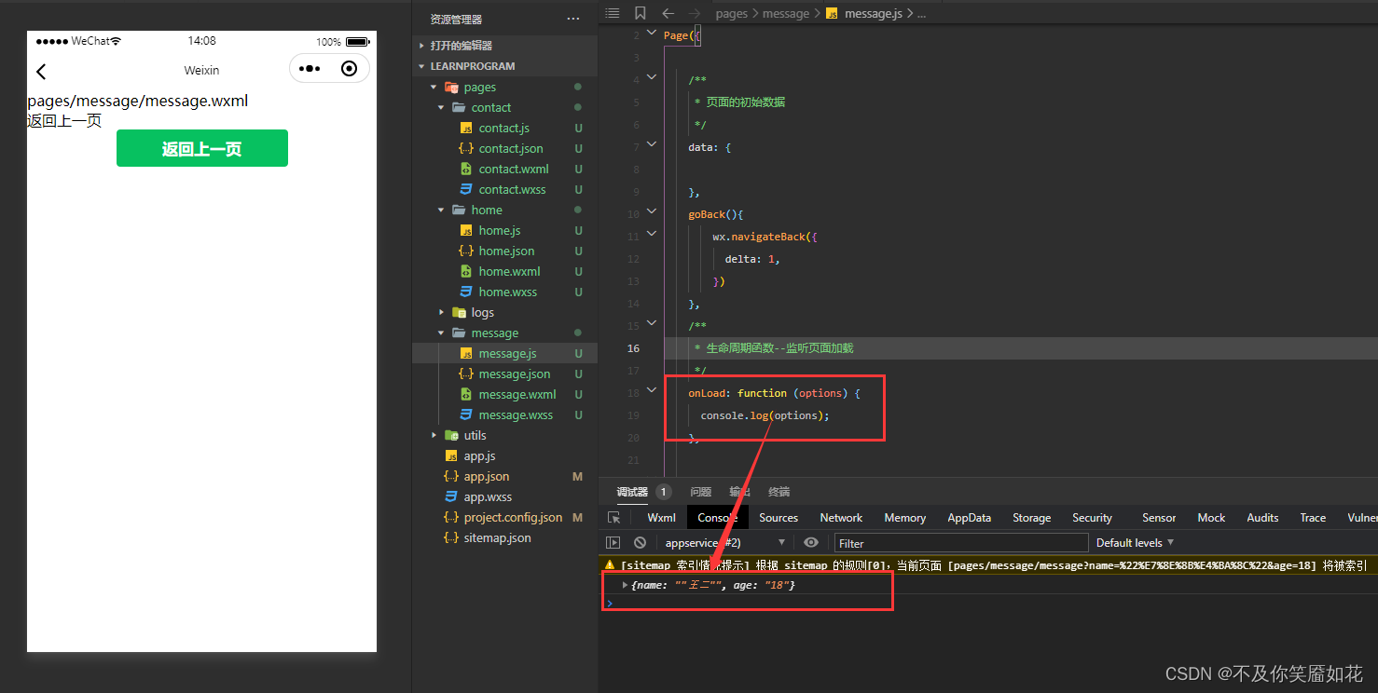Image resolution: width=1378 pixels, height=693 pixels.
Task: Switch to the Sources devtools tab
Action: click(779, 518)
